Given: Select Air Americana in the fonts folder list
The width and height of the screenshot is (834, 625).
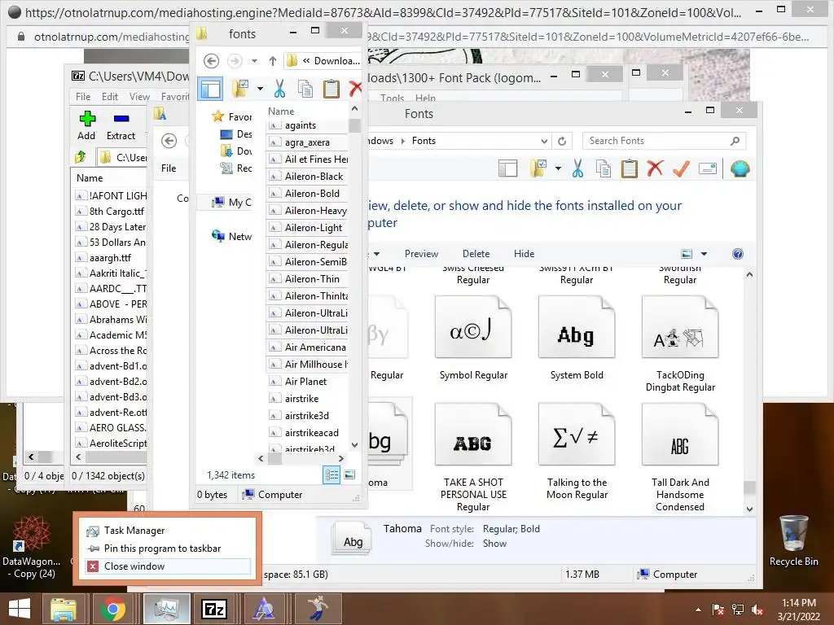Looking at the screenshot, I should coord(308,347).
